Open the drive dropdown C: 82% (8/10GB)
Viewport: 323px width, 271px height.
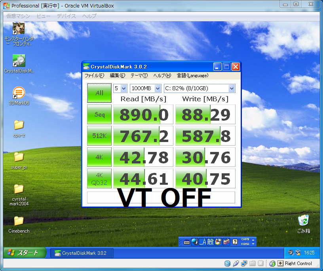(x=199, y=88)
